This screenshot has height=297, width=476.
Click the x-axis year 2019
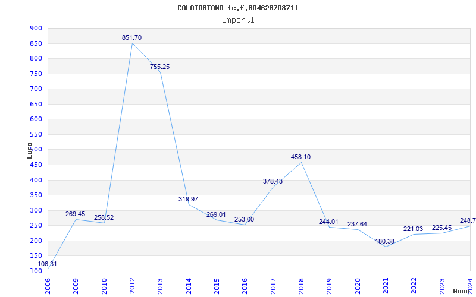pos(330,286)
